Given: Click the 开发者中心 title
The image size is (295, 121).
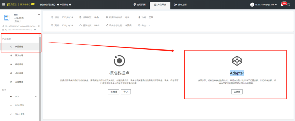Looking at the screenshot, I should (25, 5).
